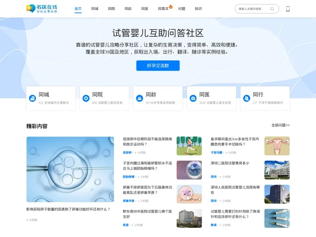Screen dimensions: 316x237
Task: Open the 同院 card title
Action: 97,94
